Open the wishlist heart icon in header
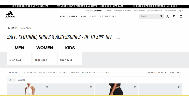This screenshot has width=189, height=101. tap(174, 16)
